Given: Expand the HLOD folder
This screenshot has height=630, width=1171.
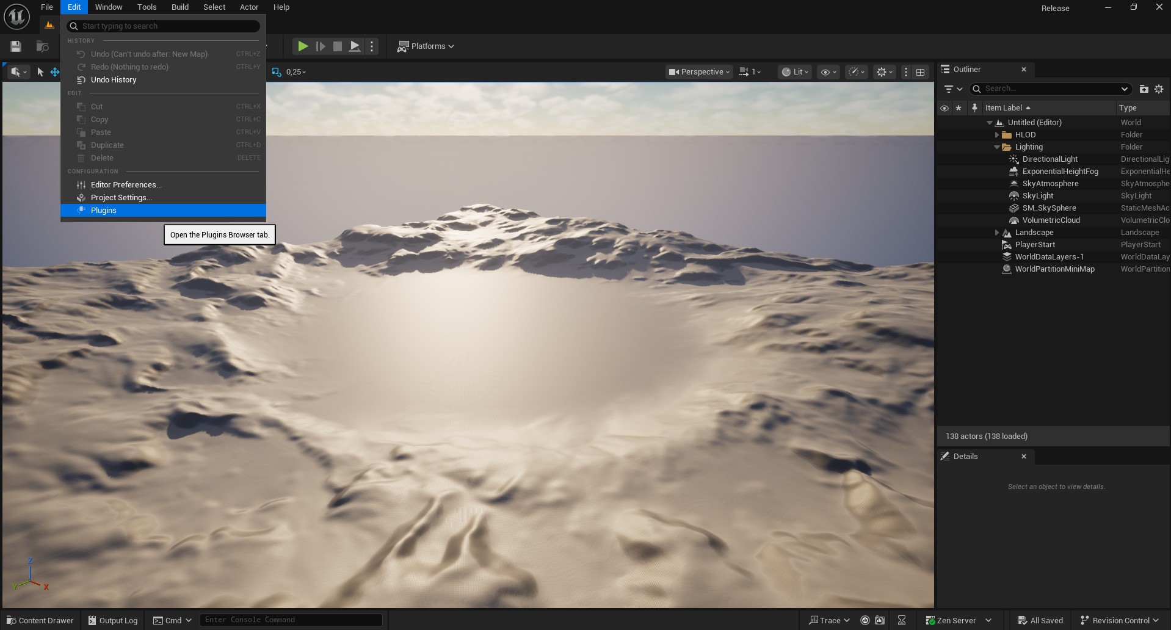Looking at the screenshot, I should (x=997, y=135).
